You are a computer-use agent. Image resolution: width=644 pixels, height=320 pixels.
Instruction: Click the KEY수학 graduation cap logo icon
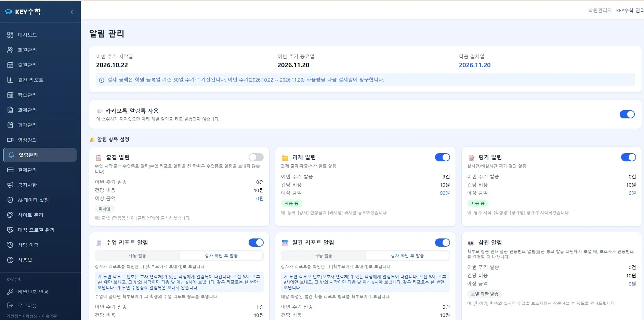[8, 12]
